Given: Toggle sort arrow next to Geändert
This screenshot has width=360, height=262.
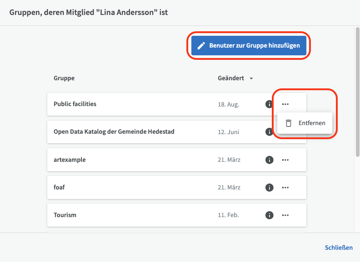Looking at the screenshot, I should tap(251, 78).
